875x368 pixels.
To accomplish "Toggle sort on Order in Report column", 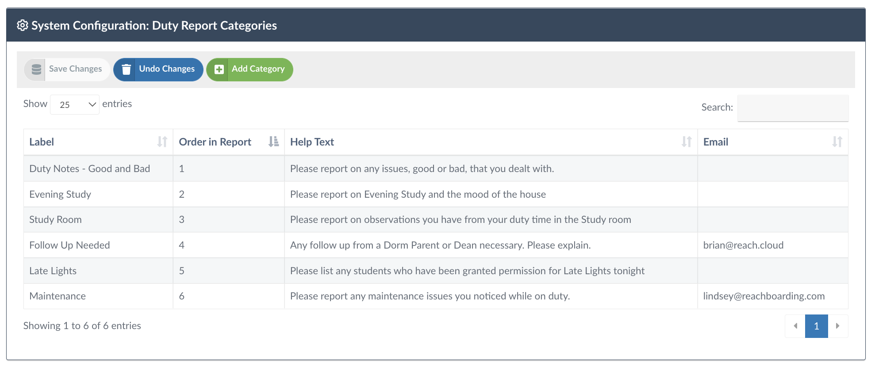I will coord(273,142).
